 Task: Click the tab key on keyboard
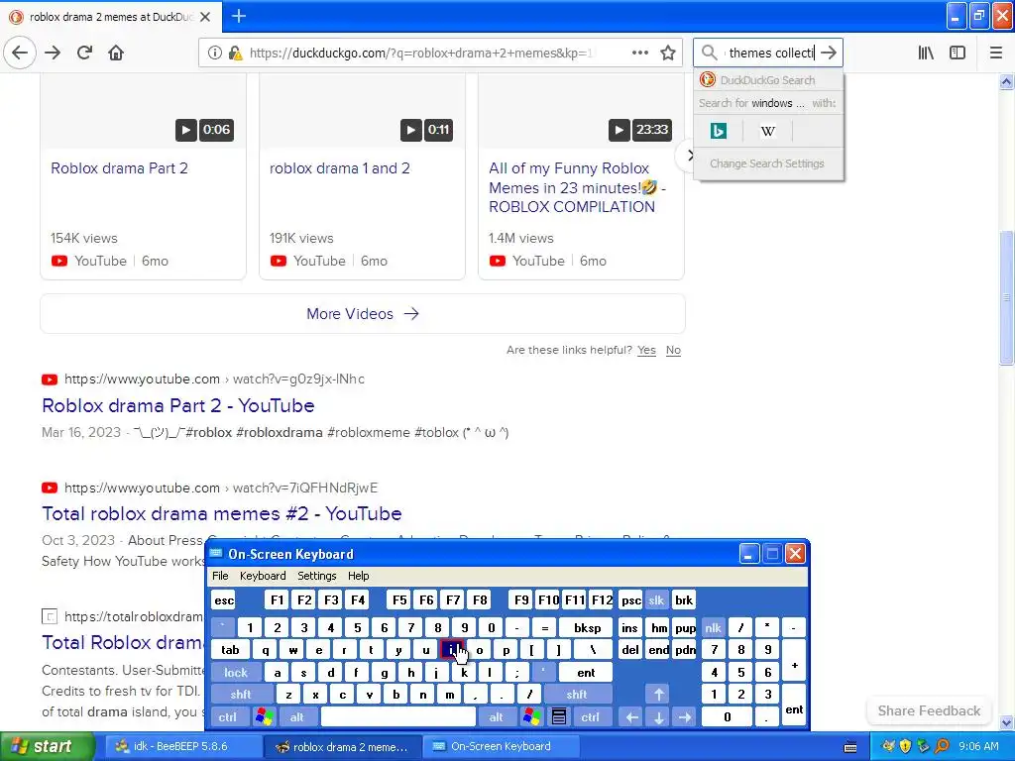coord(230,650)
